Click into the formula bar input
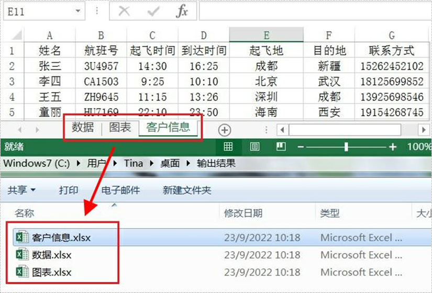Screen dimensions: 432x293 315,12
